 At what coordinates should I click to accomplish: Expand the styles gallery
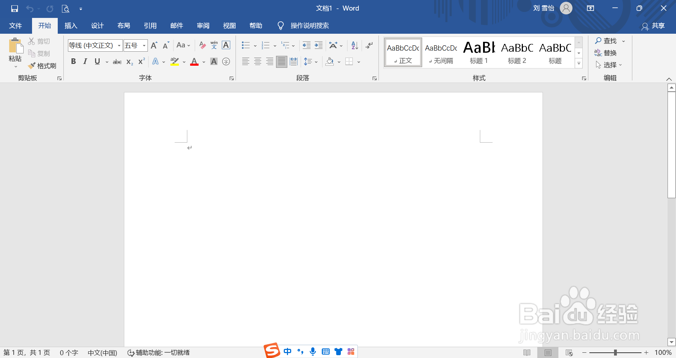click(x=578, y=64)
